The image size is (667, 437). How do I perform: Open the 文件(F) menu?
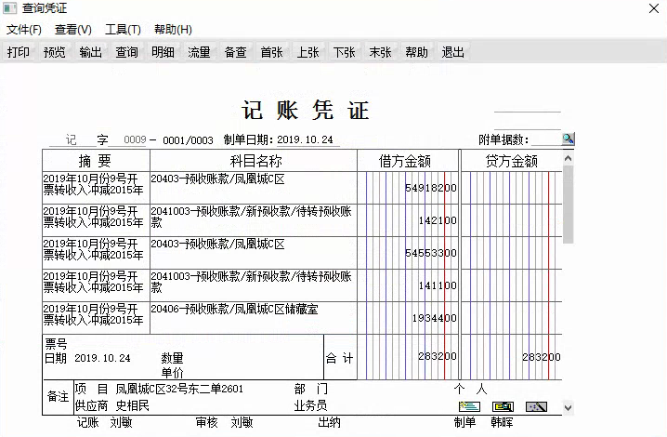coord(24,30)
